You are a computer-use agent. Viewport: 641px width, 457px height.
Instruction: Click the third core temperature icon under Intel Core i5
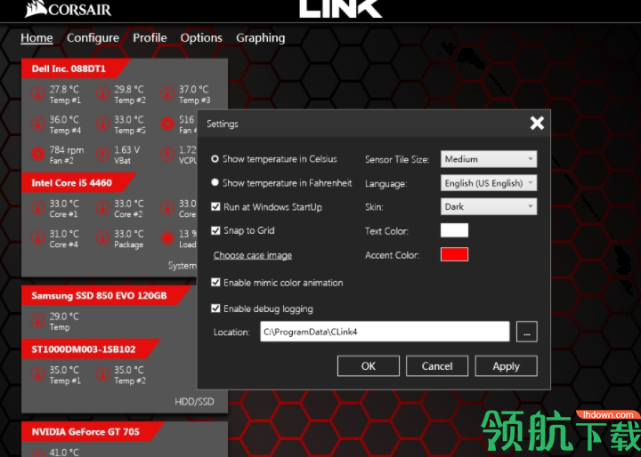pyautogui.click(x=167, y=208)
